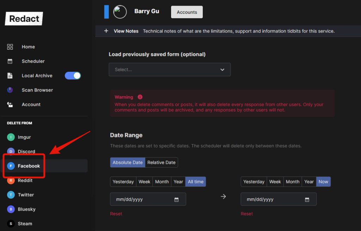Open the Local Archive page
The height and width of the screenshot is (231, 361).
[x=37, y=75]
